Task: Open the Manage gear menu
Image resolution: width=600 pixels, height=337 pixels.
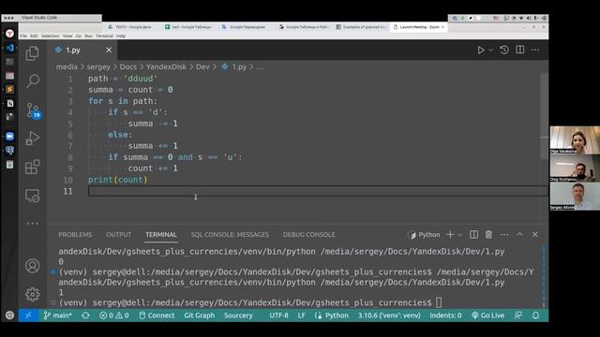Action: 32,294
